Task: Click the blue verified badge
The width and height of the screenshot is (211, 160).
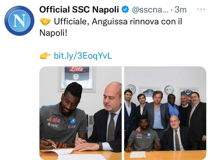Action: pyautogui.click(x=125, y=9)
